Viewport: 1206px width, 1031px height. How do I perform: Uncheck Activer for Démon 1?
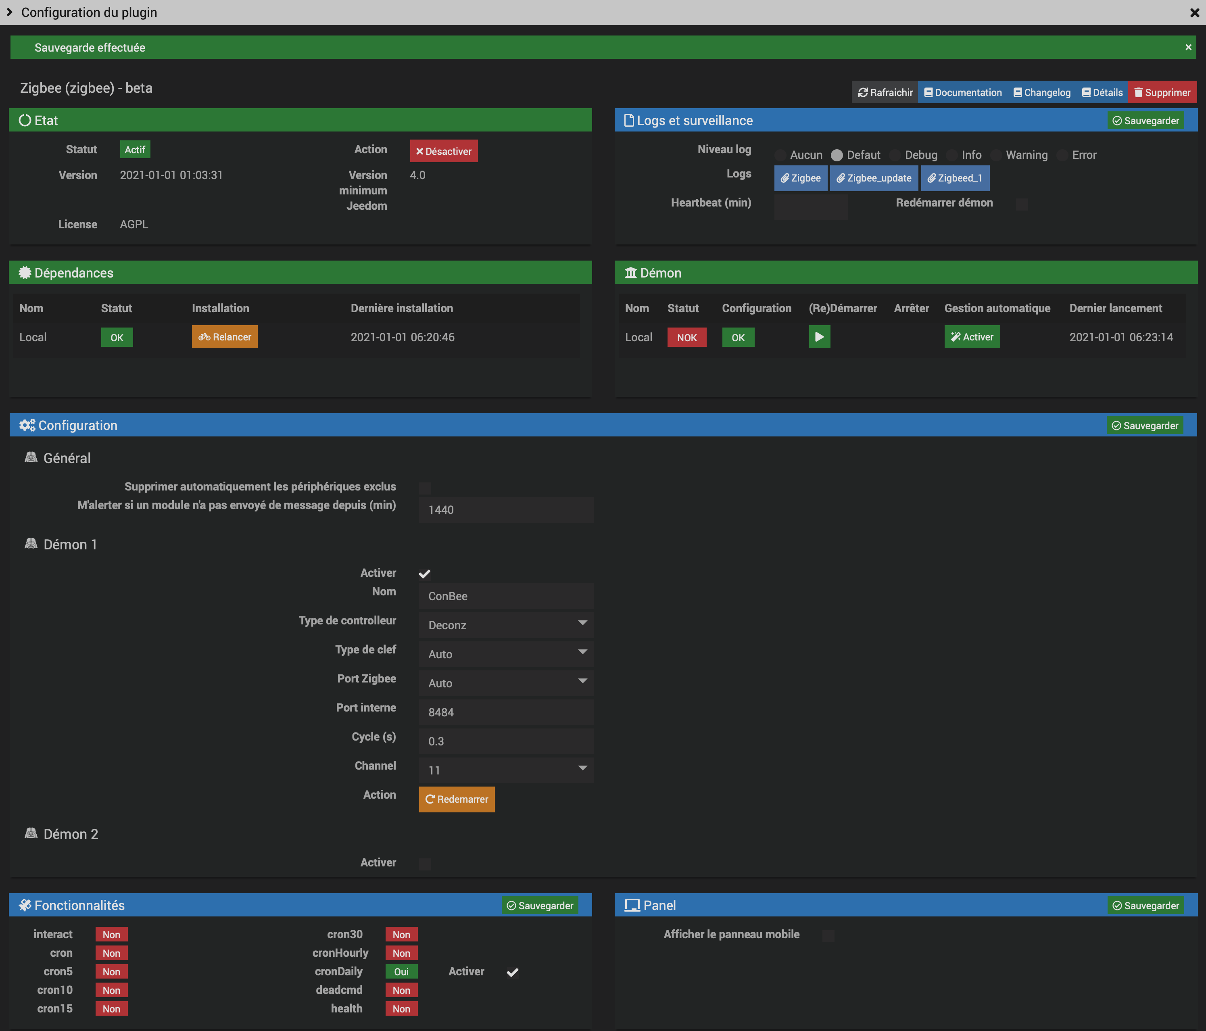pyautogui.click(x=425, y=574)
